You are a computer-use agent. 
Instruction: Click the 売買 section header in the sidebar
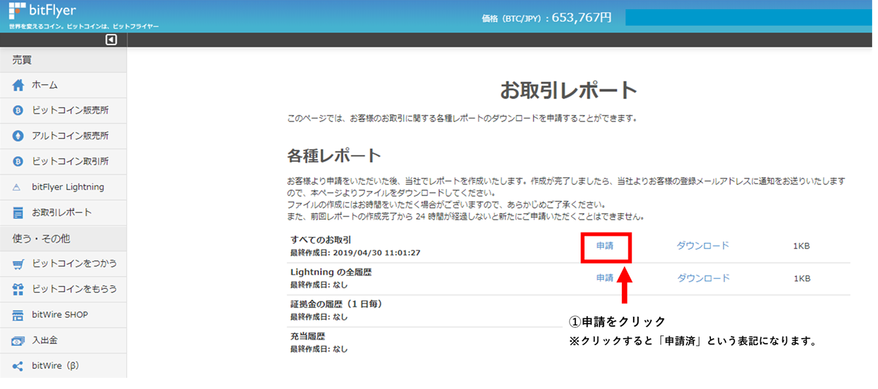[63, 60]
